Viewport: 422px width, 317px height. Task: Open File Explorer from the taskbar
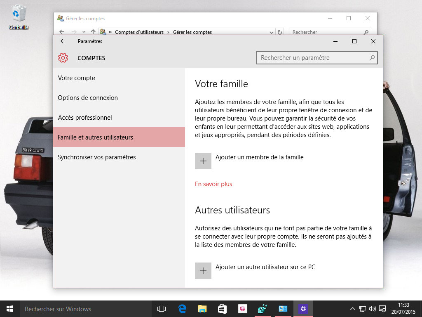pyautogui.click(x=202, y=308)
